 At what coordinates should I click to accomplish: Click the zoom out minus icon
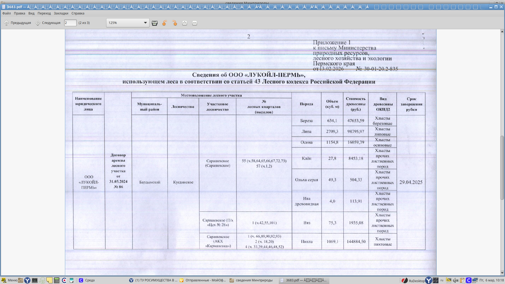[195, 23]
